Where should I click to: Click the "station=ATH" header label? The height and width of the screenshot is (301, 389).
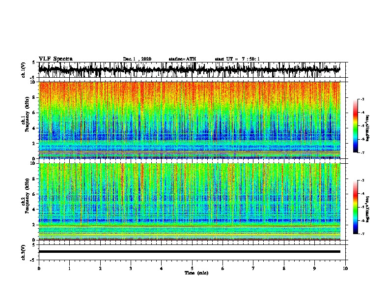182,59
